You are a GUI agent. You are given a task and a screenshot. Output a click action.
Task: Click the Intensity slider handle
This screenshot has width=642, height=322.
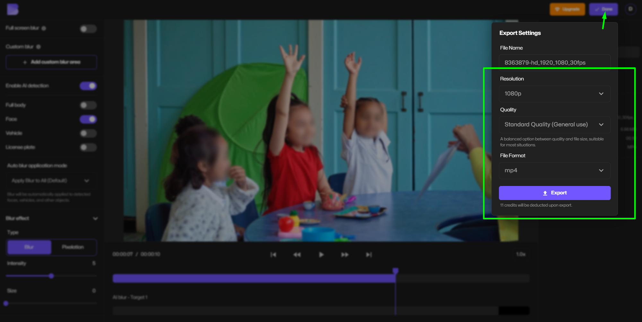(51, 276)
